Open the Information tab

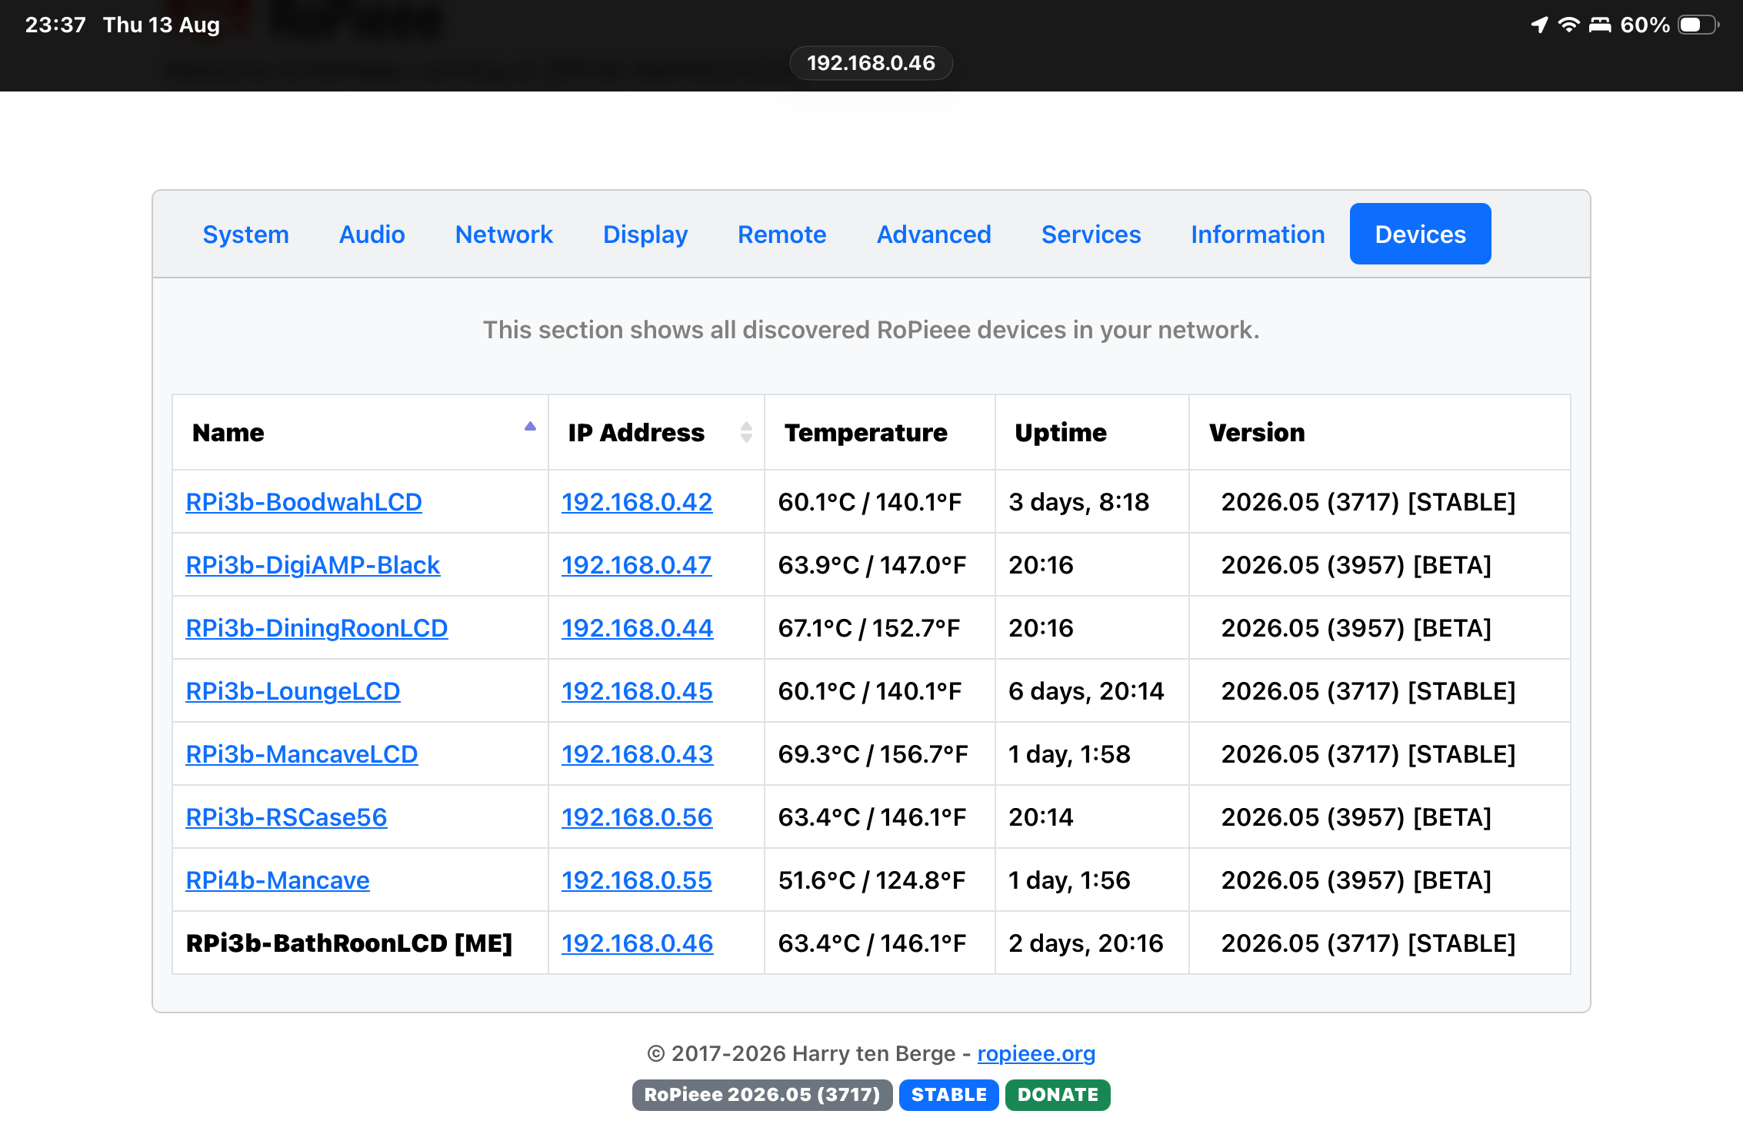pyautogui.click(x=1258, y=234)
